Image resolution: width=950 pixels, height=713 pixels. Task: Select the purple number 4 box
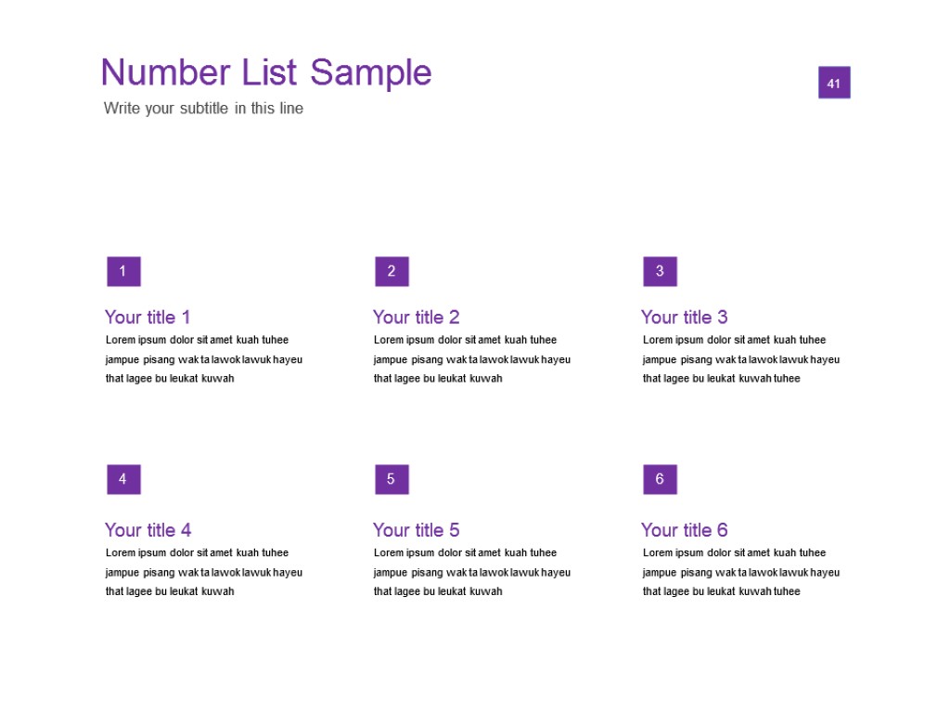tap(123, 479)
